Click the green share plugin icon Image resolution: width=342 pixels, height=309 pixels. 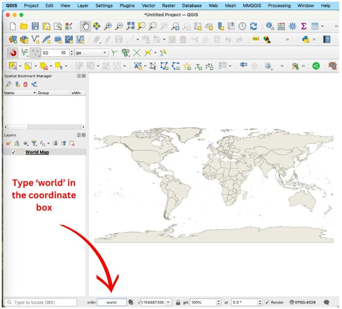316,65
